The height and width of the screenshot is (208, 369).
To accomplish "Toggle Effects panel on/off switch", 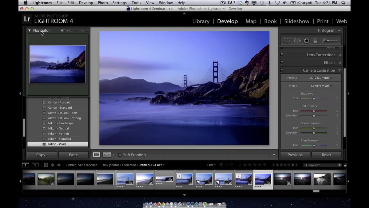I will tap(281, 62).
